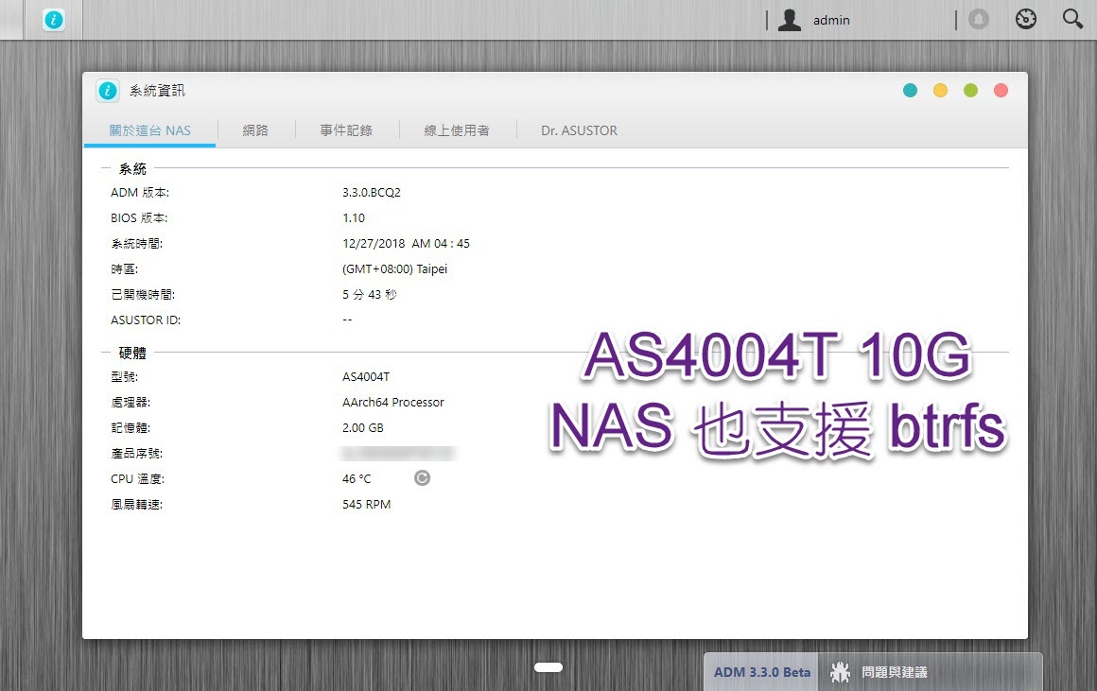
Task: Open the Dr. ASUSTOR tab
Action: (x=580, y=130)
